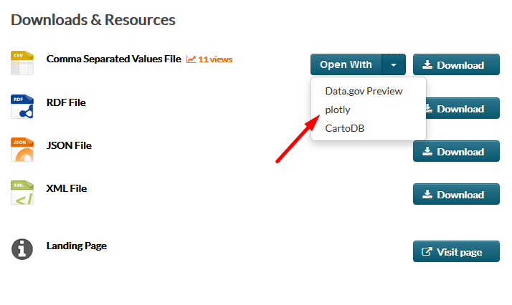Visit the landing page
Viewport: 512px width, 305px height.
click(x=456, y=251)
